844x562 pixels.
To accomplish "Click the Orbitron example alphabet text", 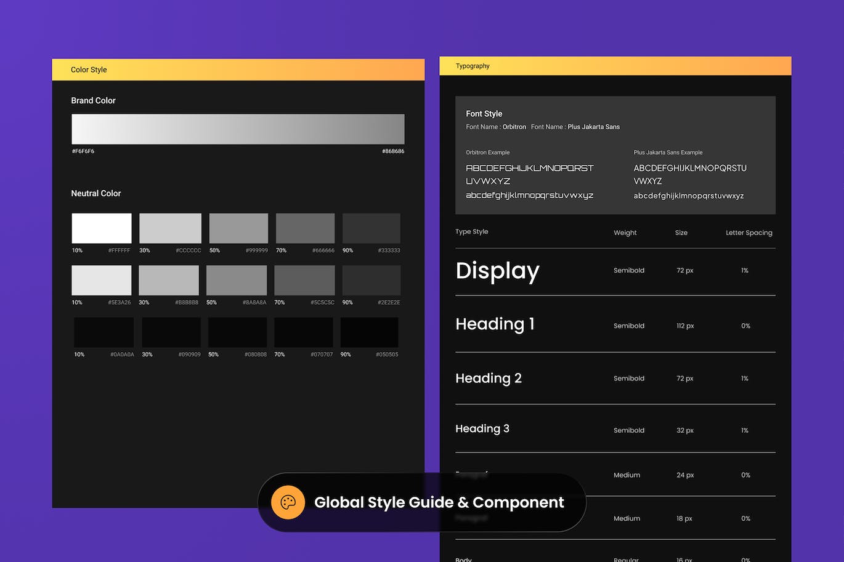I will [529, 182].
